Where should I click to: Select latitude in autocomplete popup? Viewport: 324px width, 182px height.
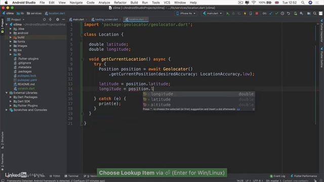[x=198, y=99]
